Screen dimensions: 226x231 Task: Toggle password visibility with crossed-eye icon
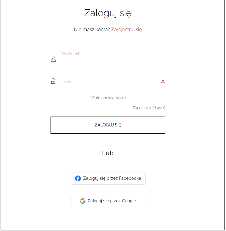point(163,81)
